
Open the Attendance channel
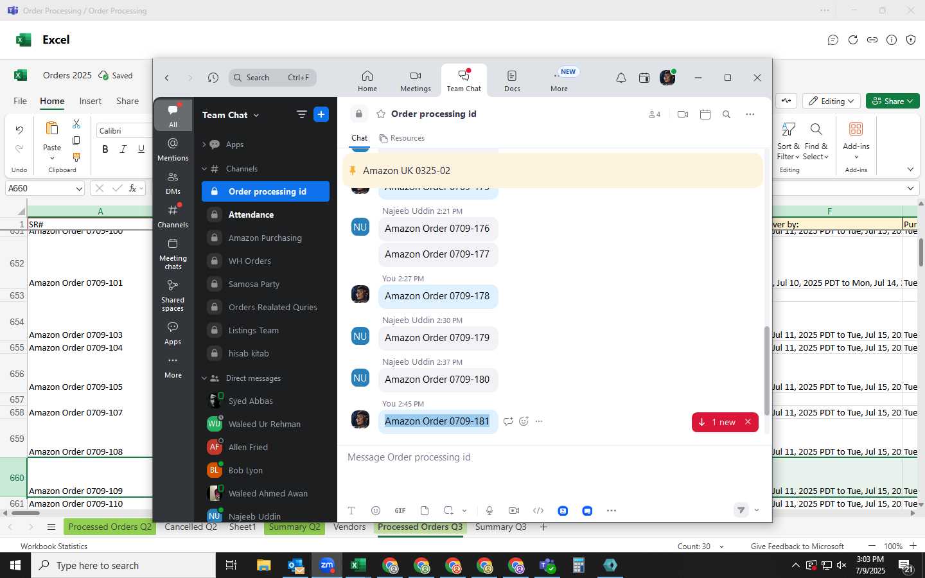[265, 215]
